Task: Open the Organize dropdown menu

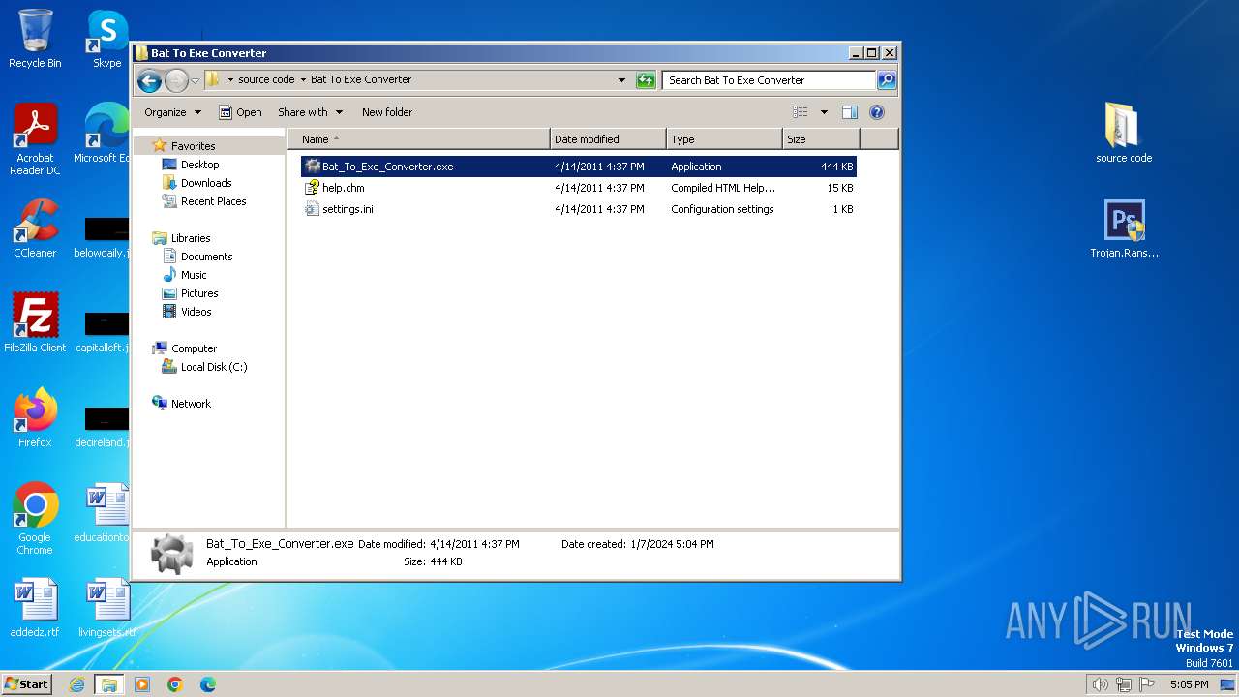Action: click(x=172, y=112)
